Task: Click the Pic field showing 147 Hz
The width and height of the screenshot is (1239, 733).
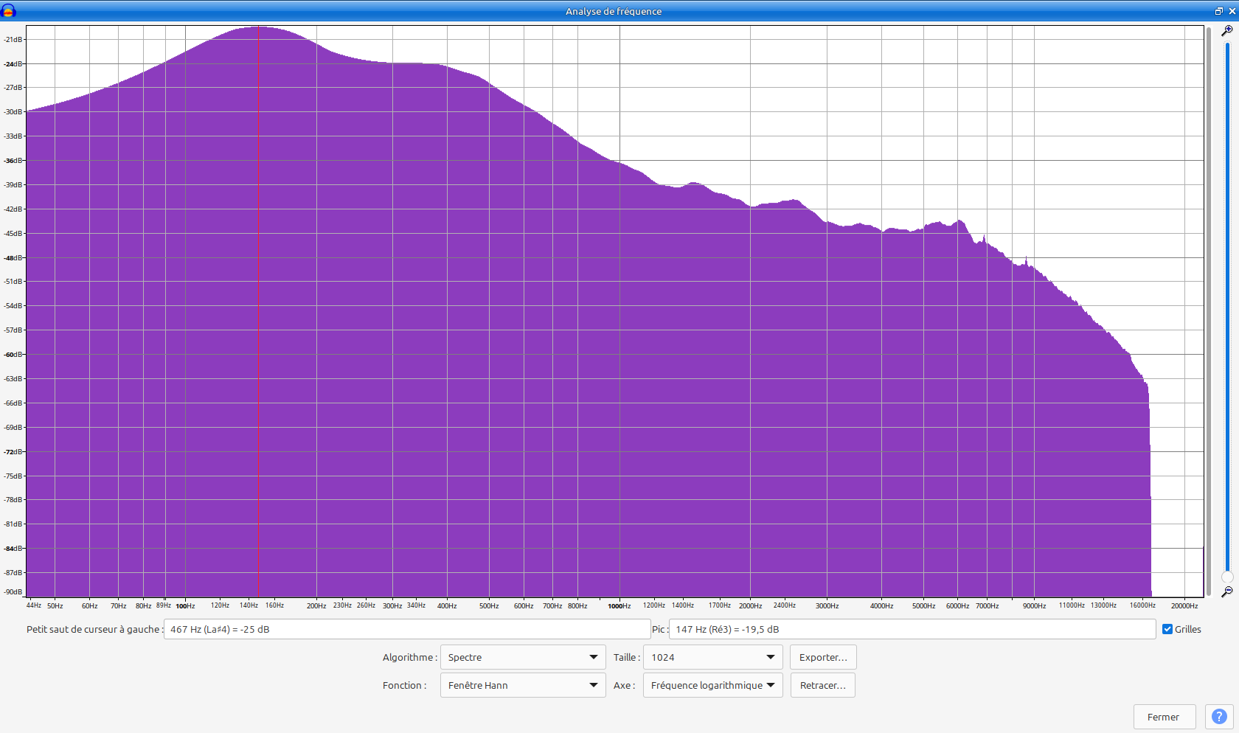Action: tap(912, 629)
